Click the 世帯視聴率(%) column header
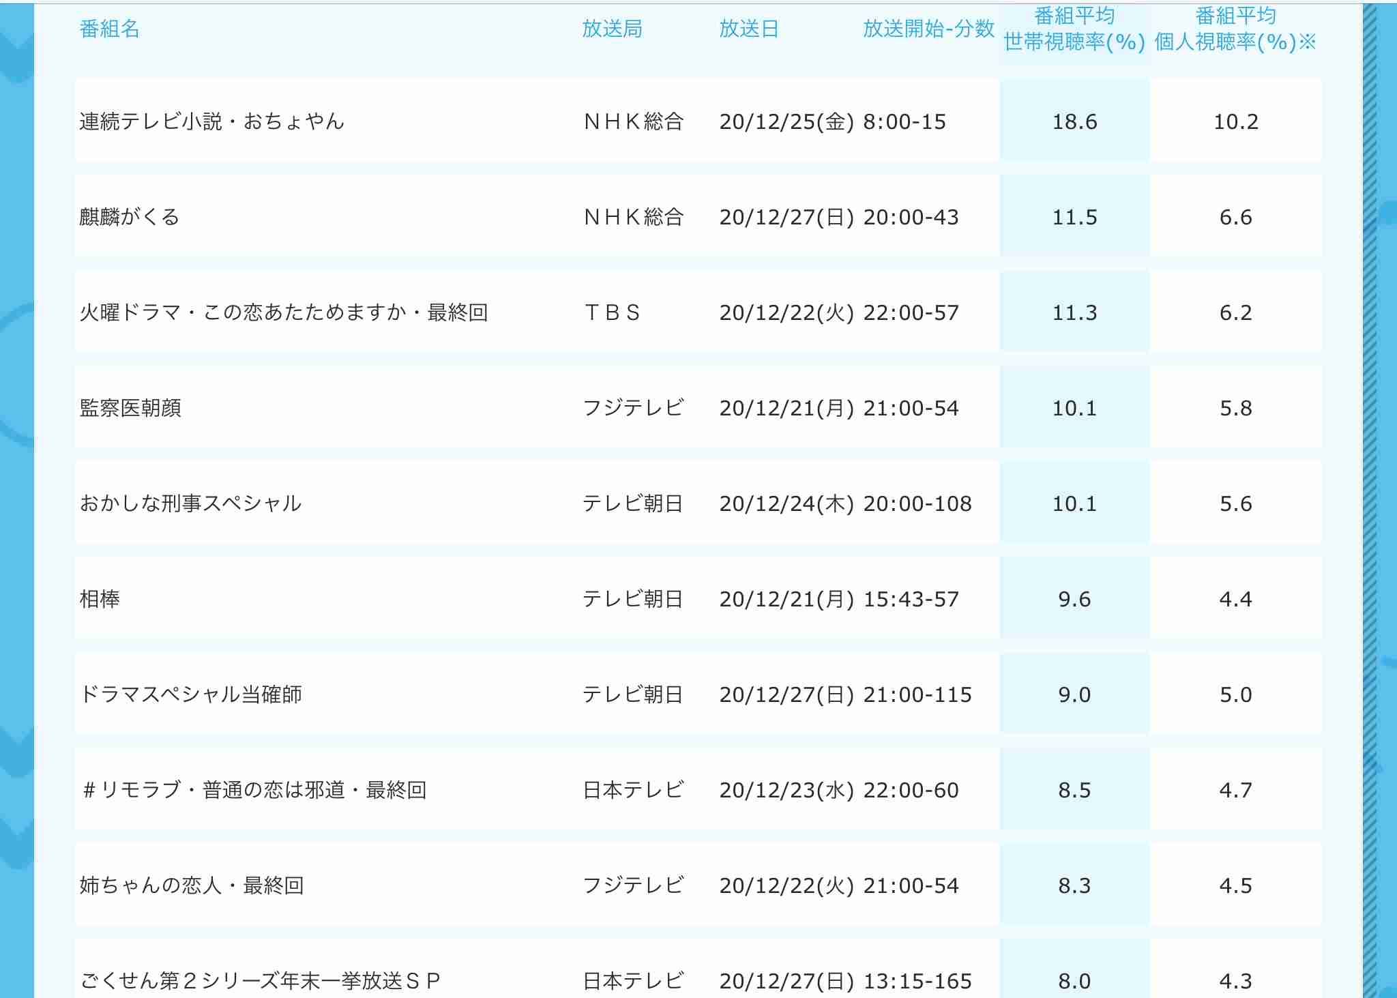The height and width of the screenshot is (998, 1397). coord(1074,30)
